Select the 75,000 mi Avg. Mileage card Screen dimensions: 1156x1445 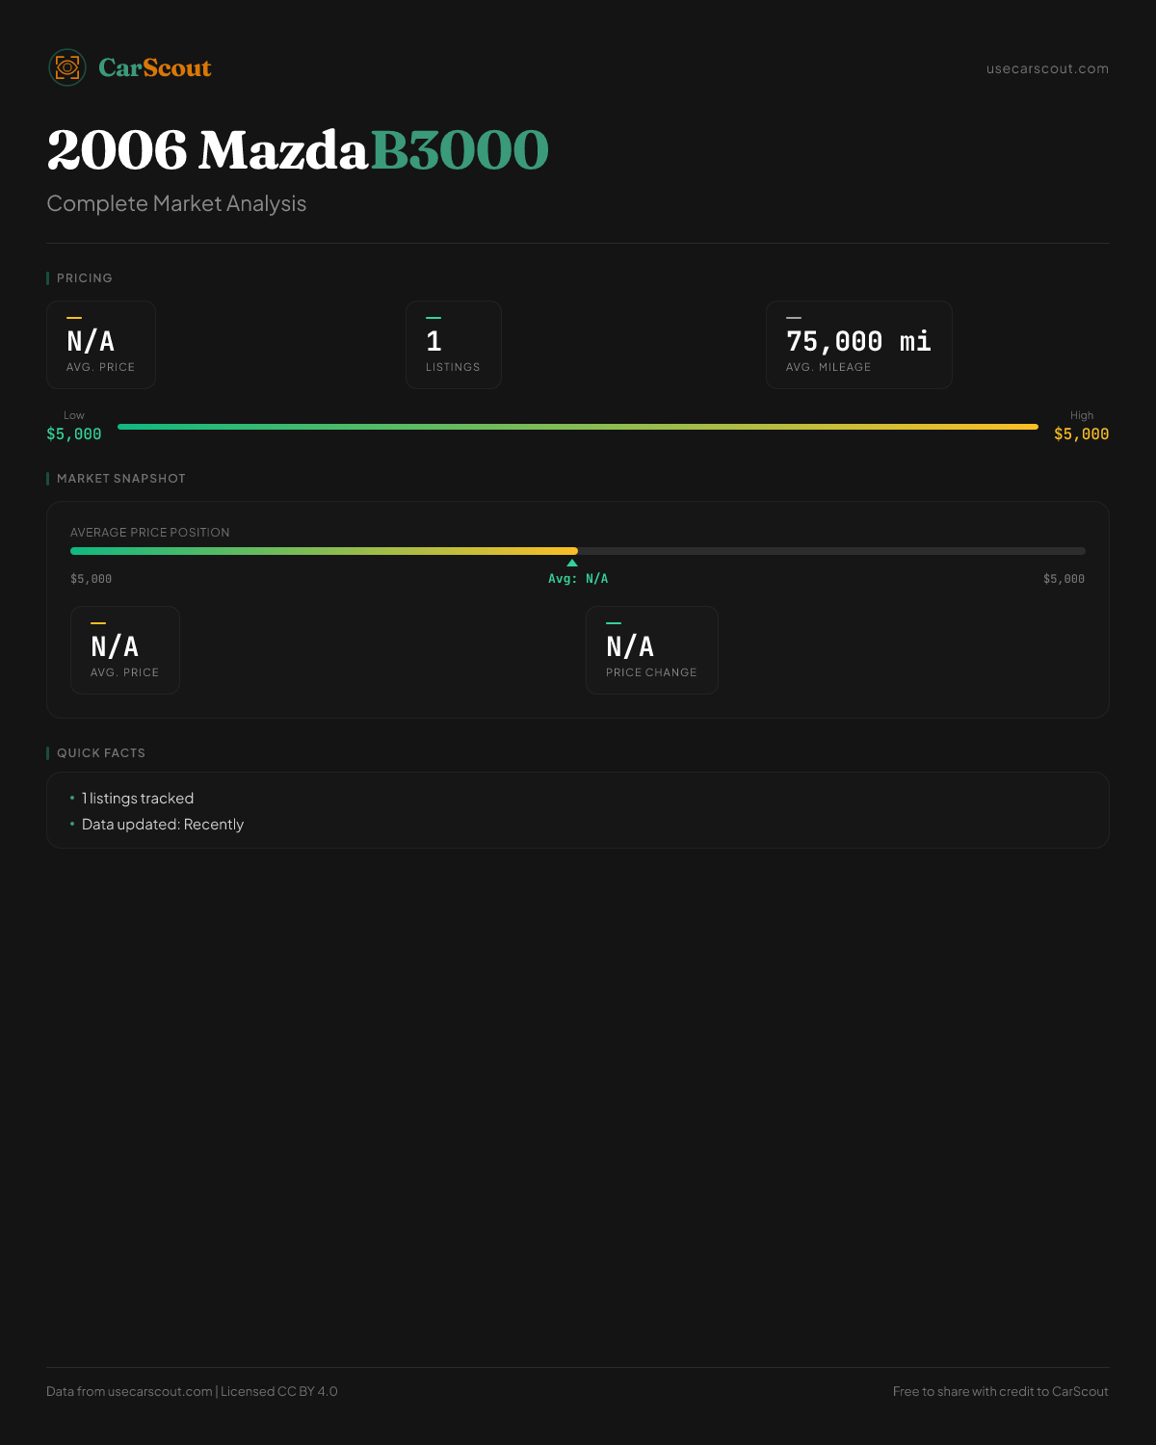click(x=859, y=345)
